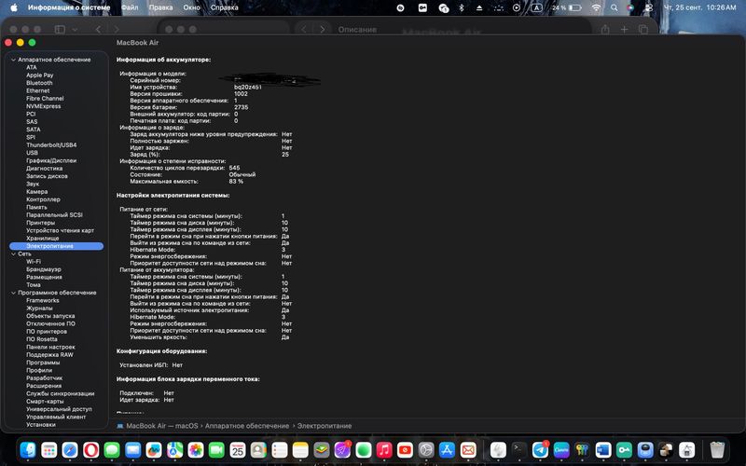Click the date and time Чт, 25 сент.
Image resolution: width=746 pixels, height=466 pixels.
[x=699, y=7]
